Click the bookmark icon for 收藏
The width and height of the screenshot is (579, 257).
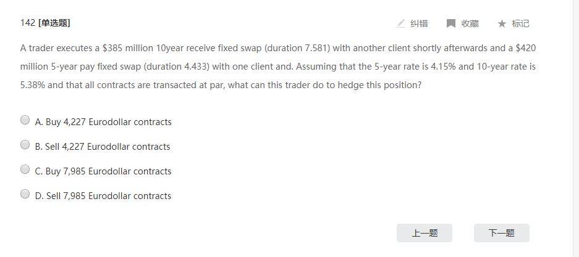pos(451,23)
